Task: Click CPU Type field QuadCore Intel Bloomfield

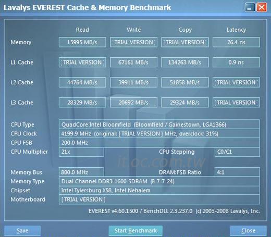Action: 159,124
